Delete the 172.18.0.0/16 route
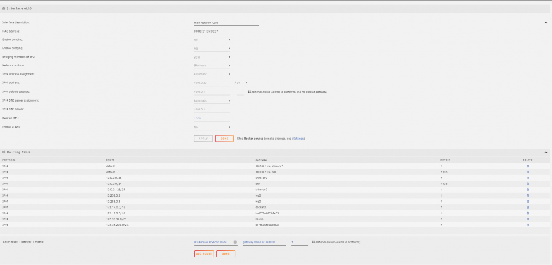The image size is (552, 265). point(527,213)
